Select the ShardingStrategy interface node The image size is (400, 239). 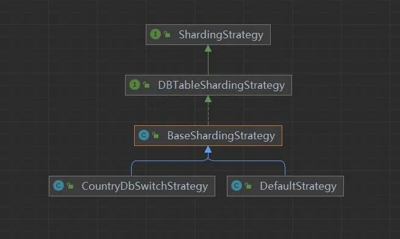[x=208, y=35]
